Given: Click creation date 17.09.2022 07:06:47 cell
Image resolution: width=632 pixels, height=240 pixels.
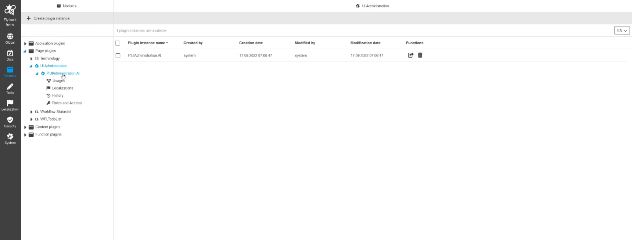Looking at the screenshot, I should pyautogui.click(x=256, y=55).
